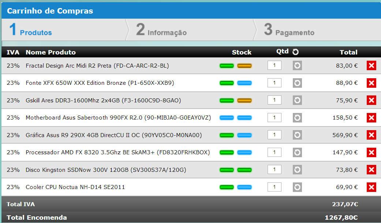Refresh quantity for Kingston SSDNow disk
The width and height of the screenshot is (381, 223).
pos(297,170)
